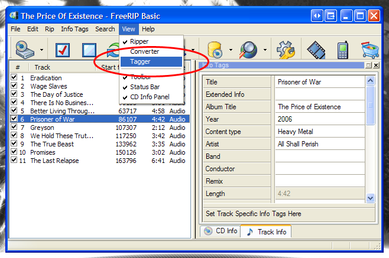Edit Artist field All Shall Perish
The height and width of the screenshot is (258, 389).
coord(320,144)
